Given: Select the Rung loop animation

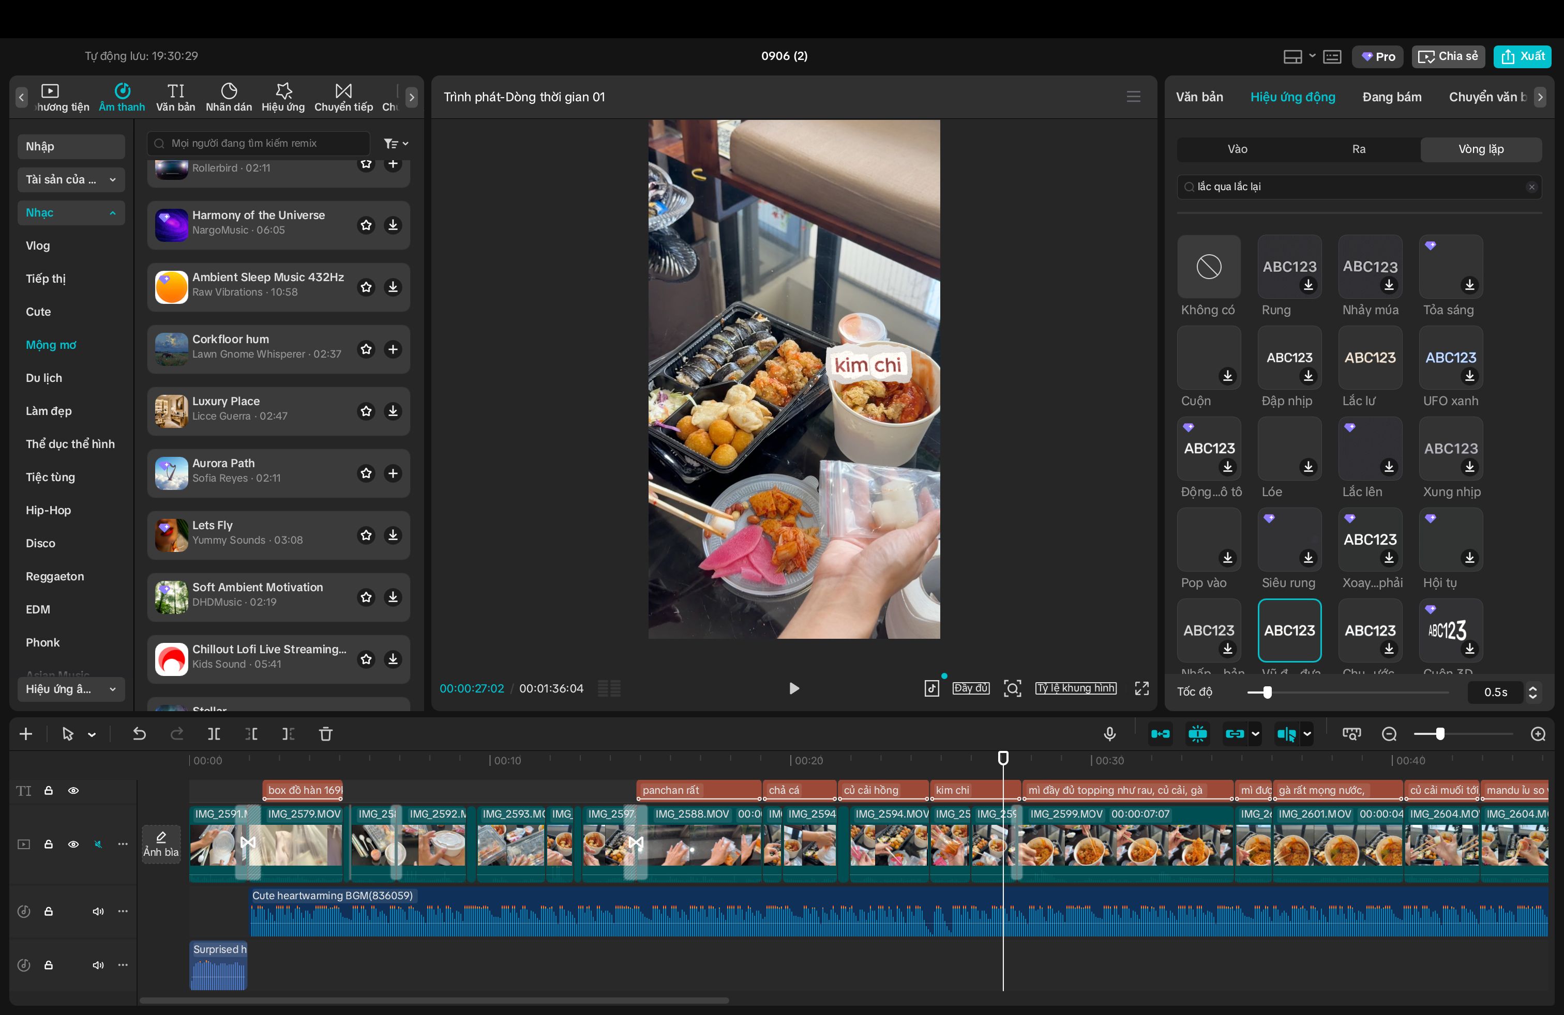Looking at the screenshot, I should 1289,268.
